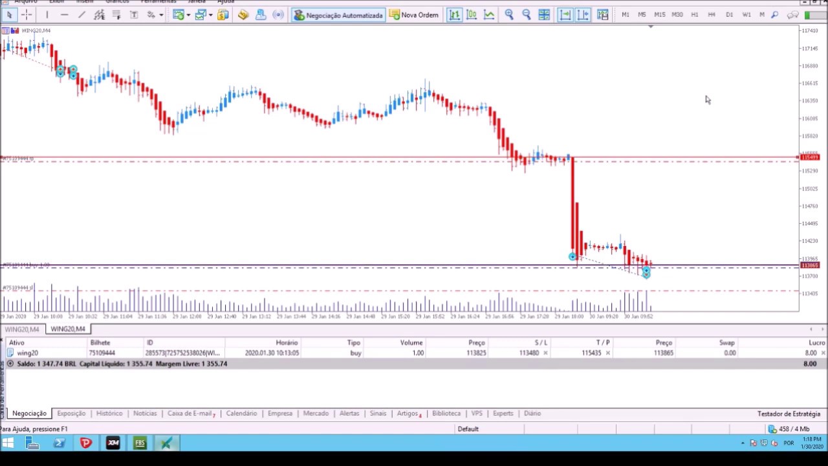This screenshot has width=828, height=466.
Task: Zoom in on the chart
Action: pyautogui.click(x=509, y=14)
